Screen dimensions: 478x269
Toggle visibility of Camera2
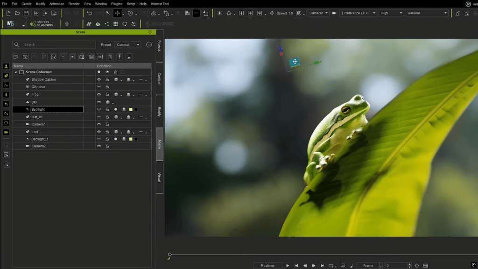99,146
